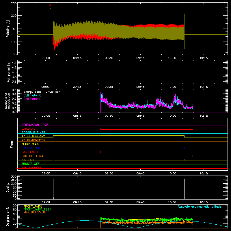
Task: Click "09:00" time label below Pointing plot
Action: click(46, 58)
